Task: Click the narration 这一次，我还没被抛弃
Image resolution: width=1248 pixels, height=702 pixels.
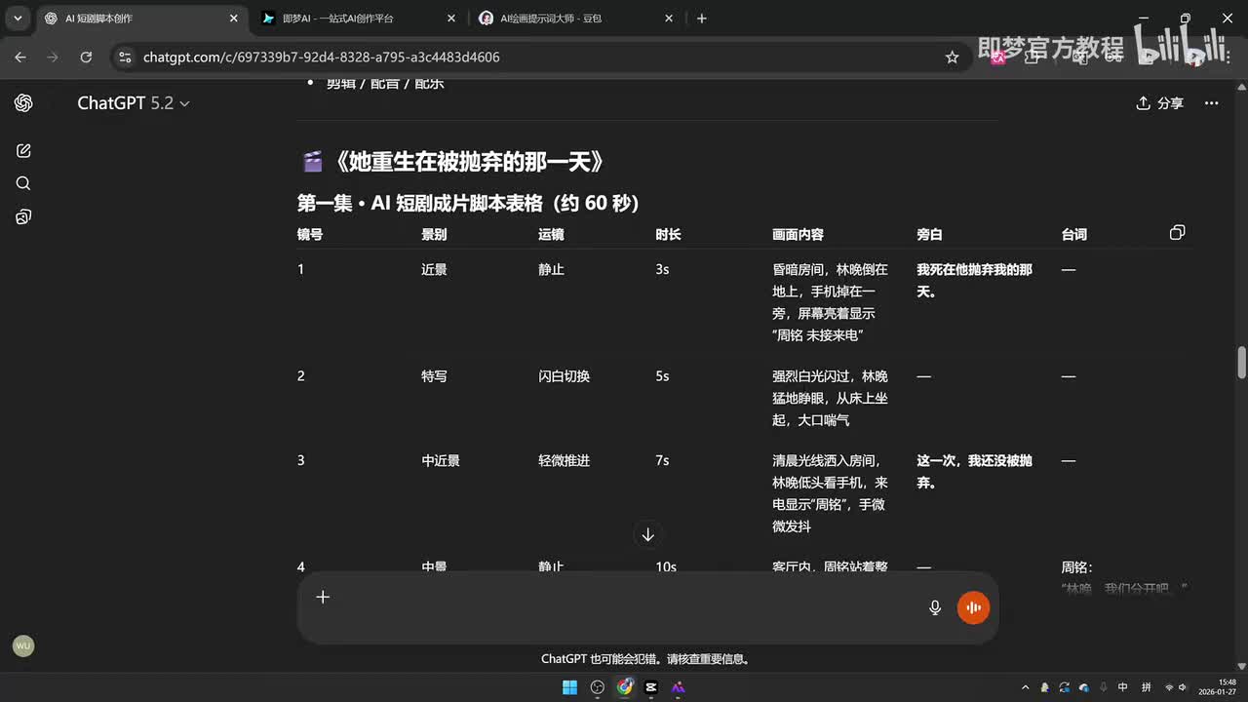Action: [974, 471]
